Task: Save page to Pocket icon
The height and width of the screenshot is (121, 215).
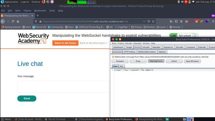Action: tap(149, 22)
